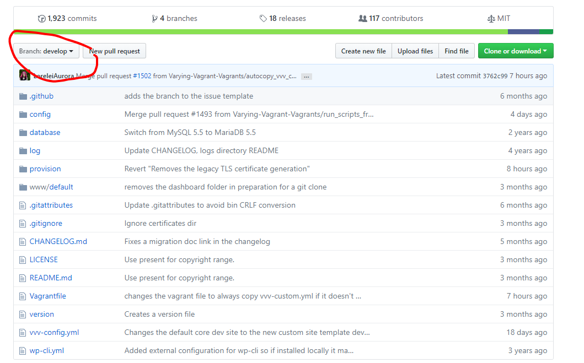Image resolution: width=584 pixels, height=363 pixels.
Task: Click the branches fork icon
Action: click(154, 19)
